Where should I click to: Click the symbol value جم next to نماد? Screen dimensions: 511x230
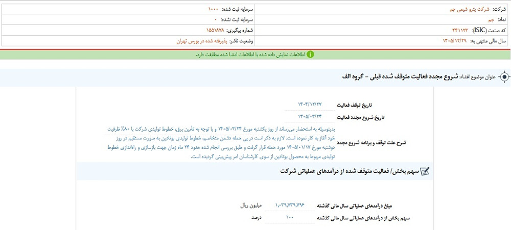491,20
